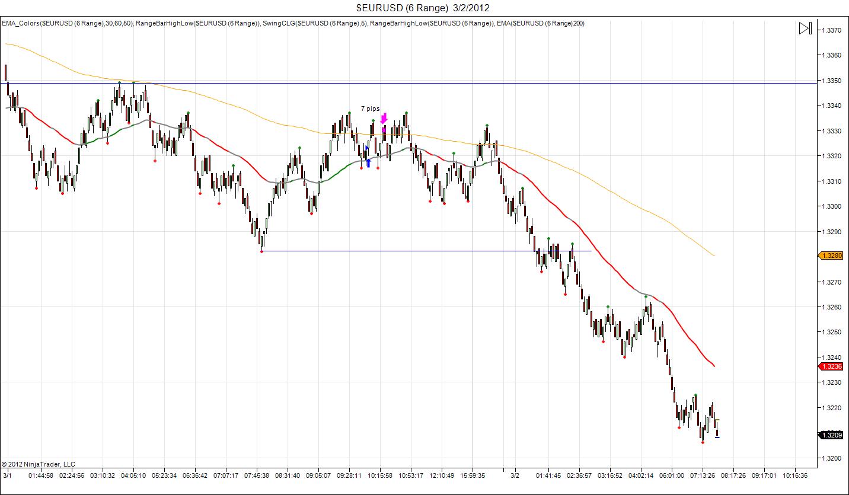Screen dimensions: 849x495
Task: Click the 03:10:32 time axis label
Action: pyautogui.click(x=103, y=475)
